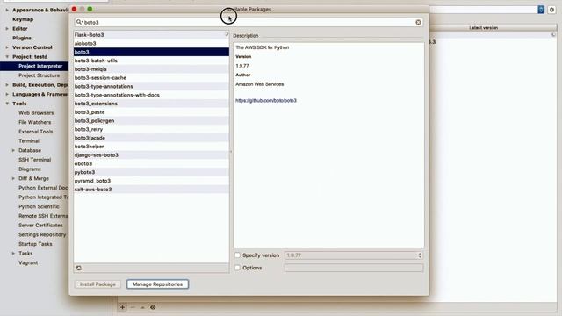Image resolution: width=562 pixels, height=316 pixels.
Task: Reload the package list
Action: (x=79, y=268)
